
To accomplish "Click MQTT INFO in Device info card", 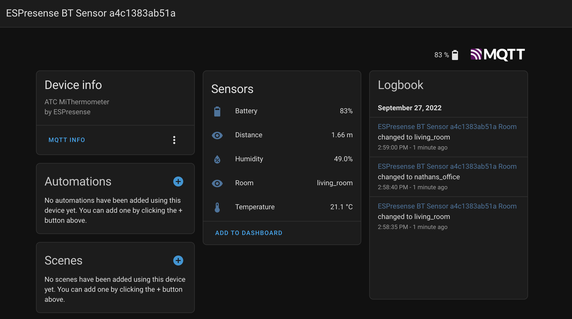I will (66, 140).
